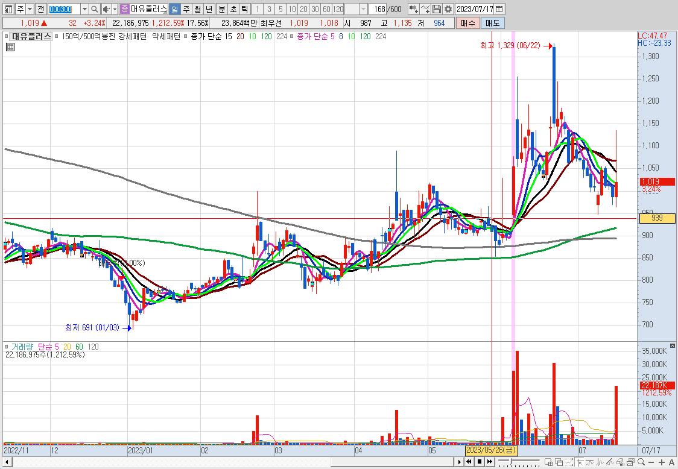Image resolution: width=678 pixels, height=469 pixels.
Task: Click the fast-forward replay button
Action: point(490,462)
